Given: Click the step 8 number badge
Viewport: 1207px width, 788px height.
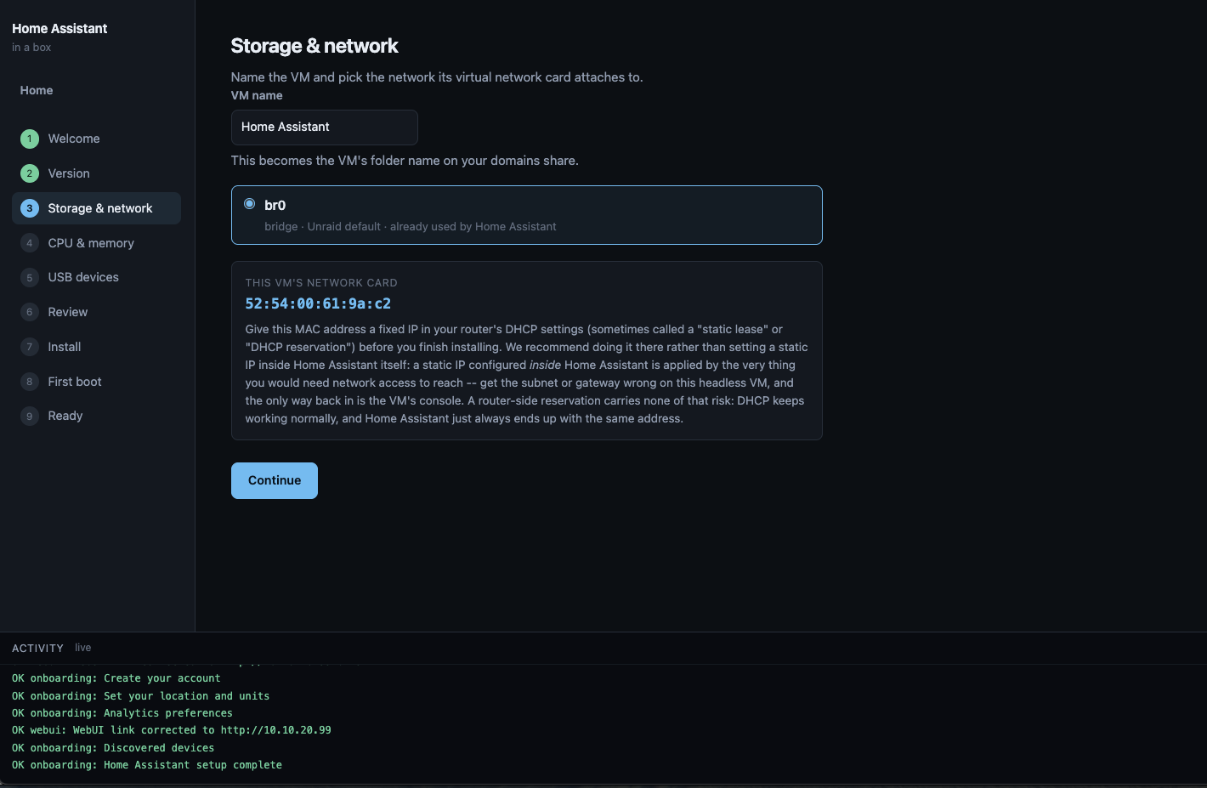Looking at the screenshot, I should click(30, 382).
